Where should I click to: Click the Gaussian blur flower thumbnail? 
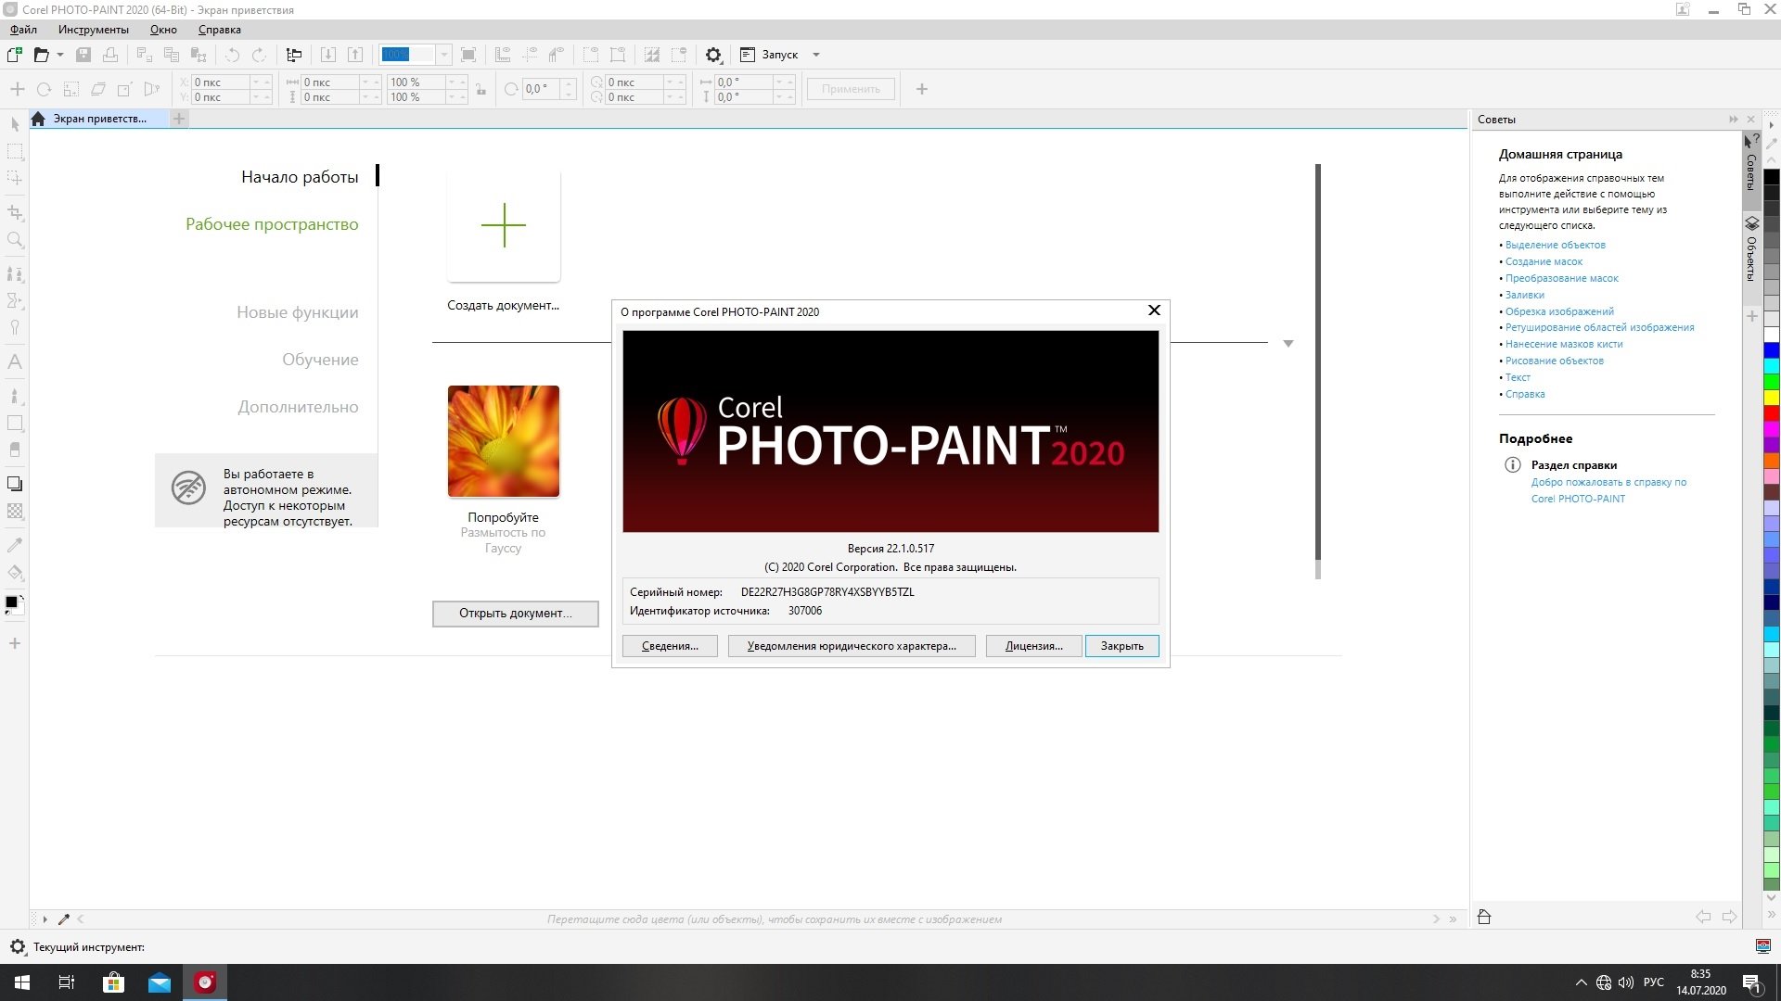pyautogui.click(x=503, y=441)
